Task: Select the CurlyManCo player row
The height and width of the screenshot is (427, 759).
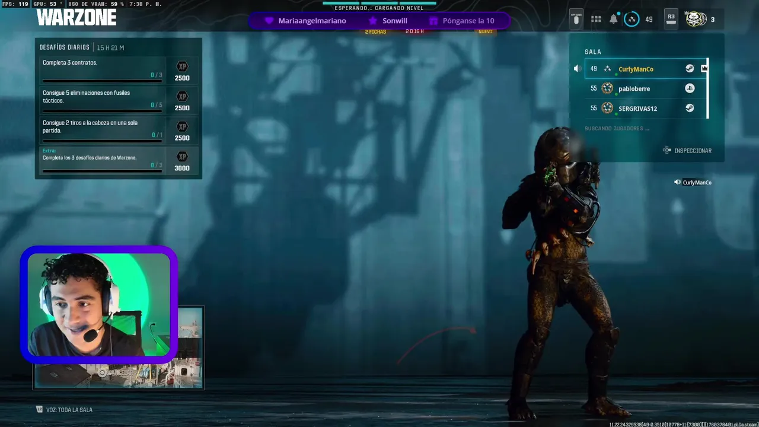Action: pyautogui.click(x=646, y=69)
